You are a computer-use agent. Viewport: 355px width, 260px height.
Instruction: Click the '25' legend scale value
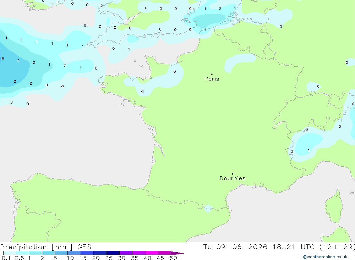109,258
